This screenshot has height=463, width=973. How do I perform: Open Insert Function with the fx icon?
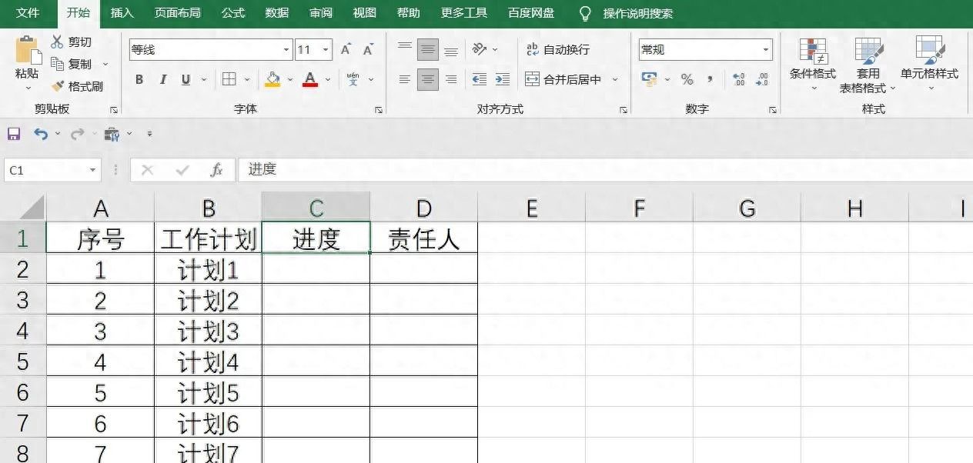point(217,170)
